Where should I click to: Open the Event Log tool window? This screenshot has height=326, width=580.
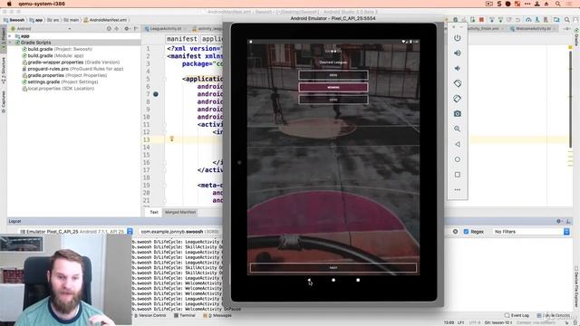click(x=517, y=315)
